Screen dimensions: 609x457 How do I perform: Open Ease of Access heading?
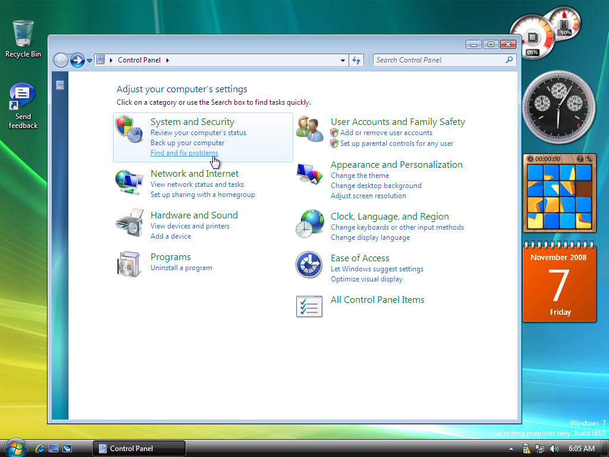pos(360,258)
